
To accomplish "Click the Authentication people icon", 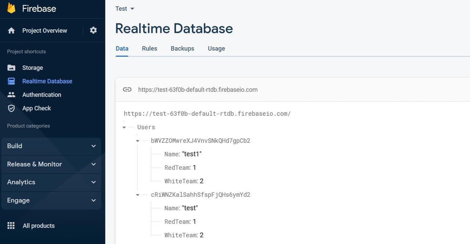I will (11, 95).
